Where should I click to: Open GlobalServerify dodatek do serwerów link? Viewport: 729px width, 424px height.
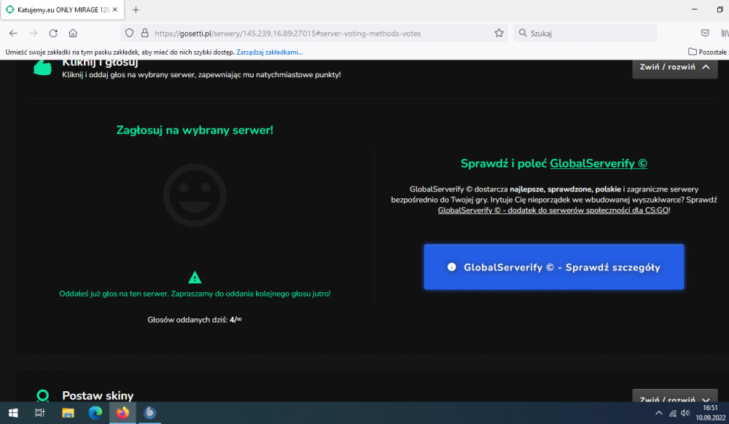553,211
